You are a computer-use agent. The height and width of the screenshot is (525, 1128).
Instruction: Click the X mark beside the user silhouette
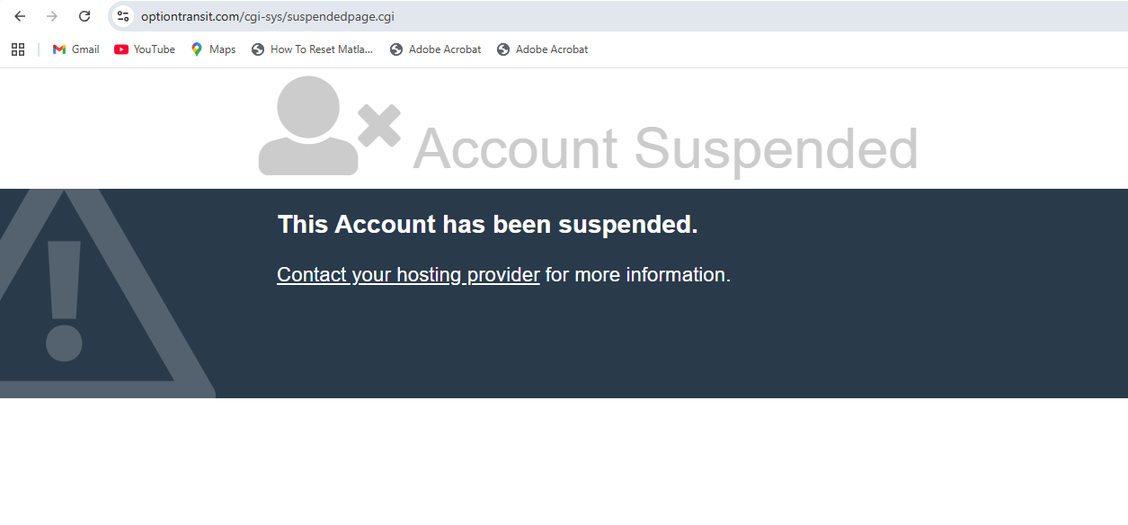point(379,126)
